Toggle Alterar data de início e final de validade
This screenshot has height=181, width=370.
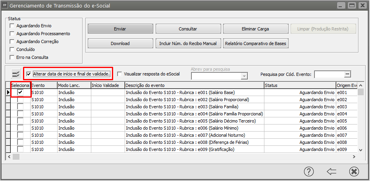point(29,74)
